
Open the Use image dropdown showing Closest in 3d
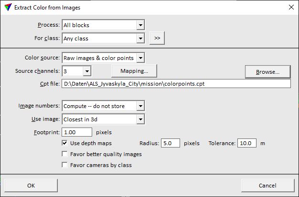click(x=103, y=119)
